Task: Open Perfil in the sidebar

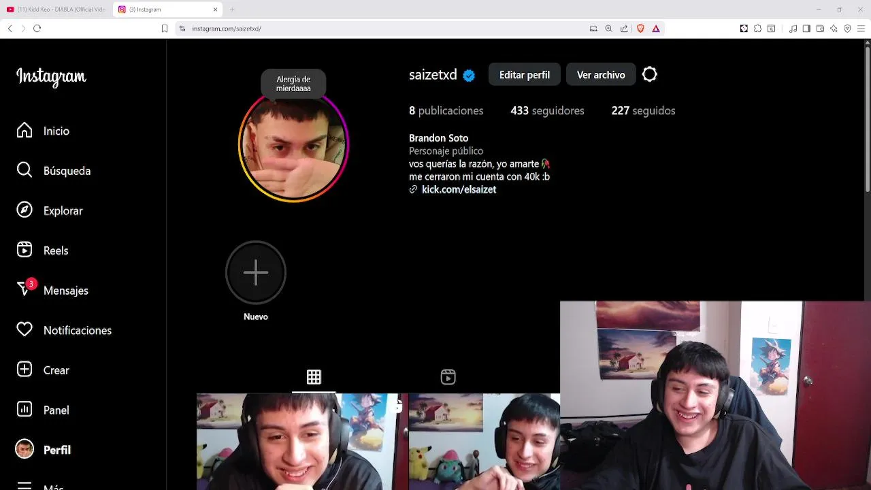Action: [44, 450]
